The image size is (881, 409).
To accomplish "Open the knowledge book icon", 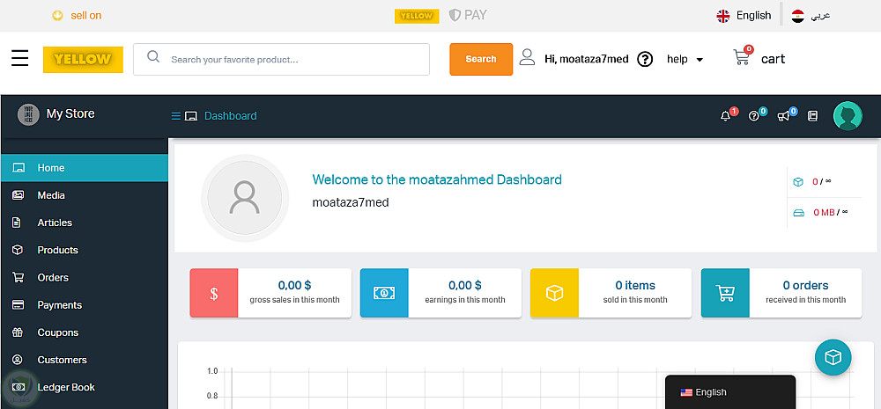I will pyautogui.click(x=812, y=116).
